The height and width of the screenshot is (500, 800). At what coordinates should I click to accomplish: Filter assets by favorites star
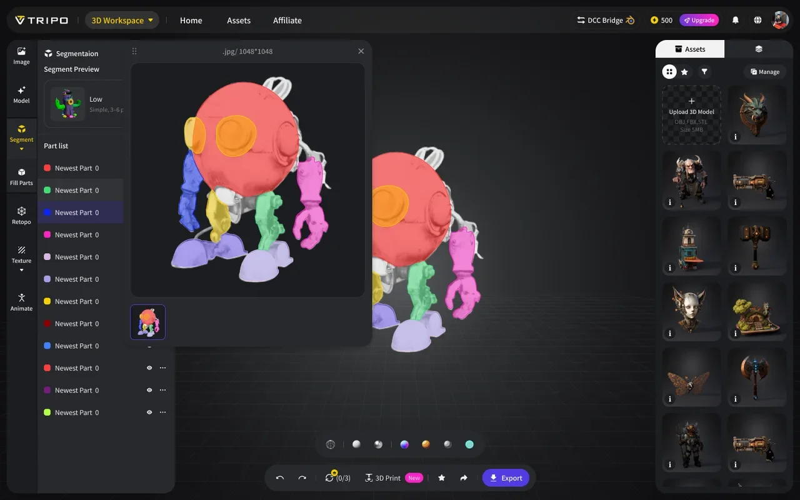point(684,72)
